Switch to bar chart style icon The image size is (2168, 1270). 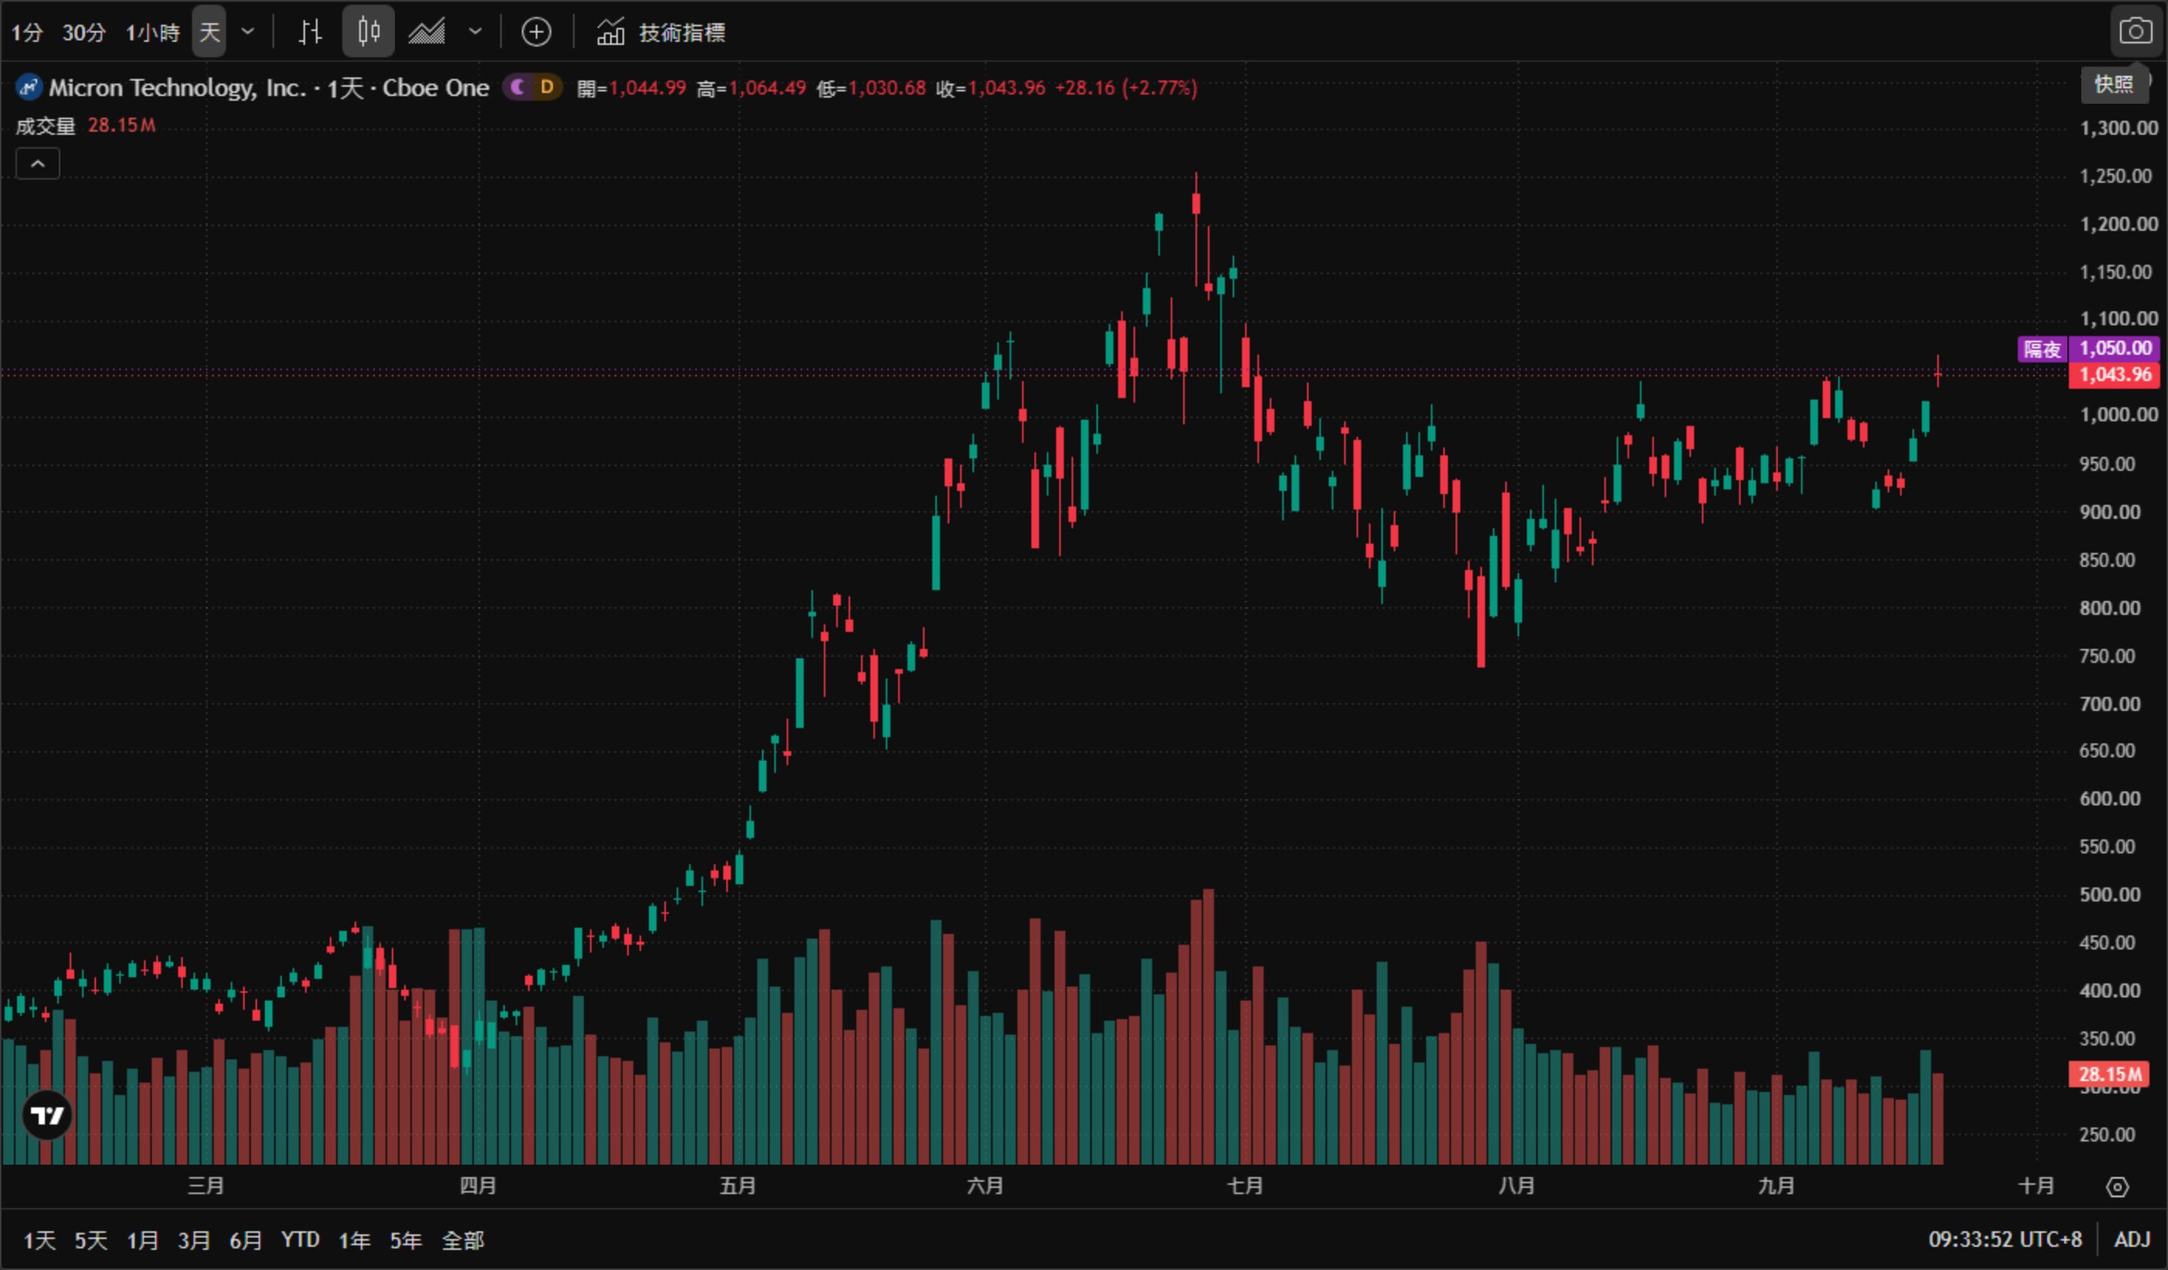click(x=310, y=32)
